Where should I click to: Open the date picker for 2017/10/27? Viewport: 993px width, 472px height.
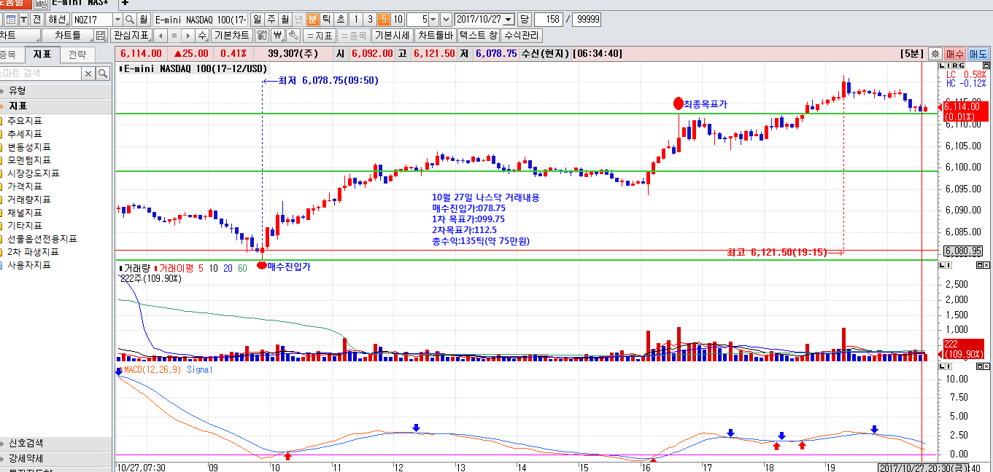[x=509, y=19]
